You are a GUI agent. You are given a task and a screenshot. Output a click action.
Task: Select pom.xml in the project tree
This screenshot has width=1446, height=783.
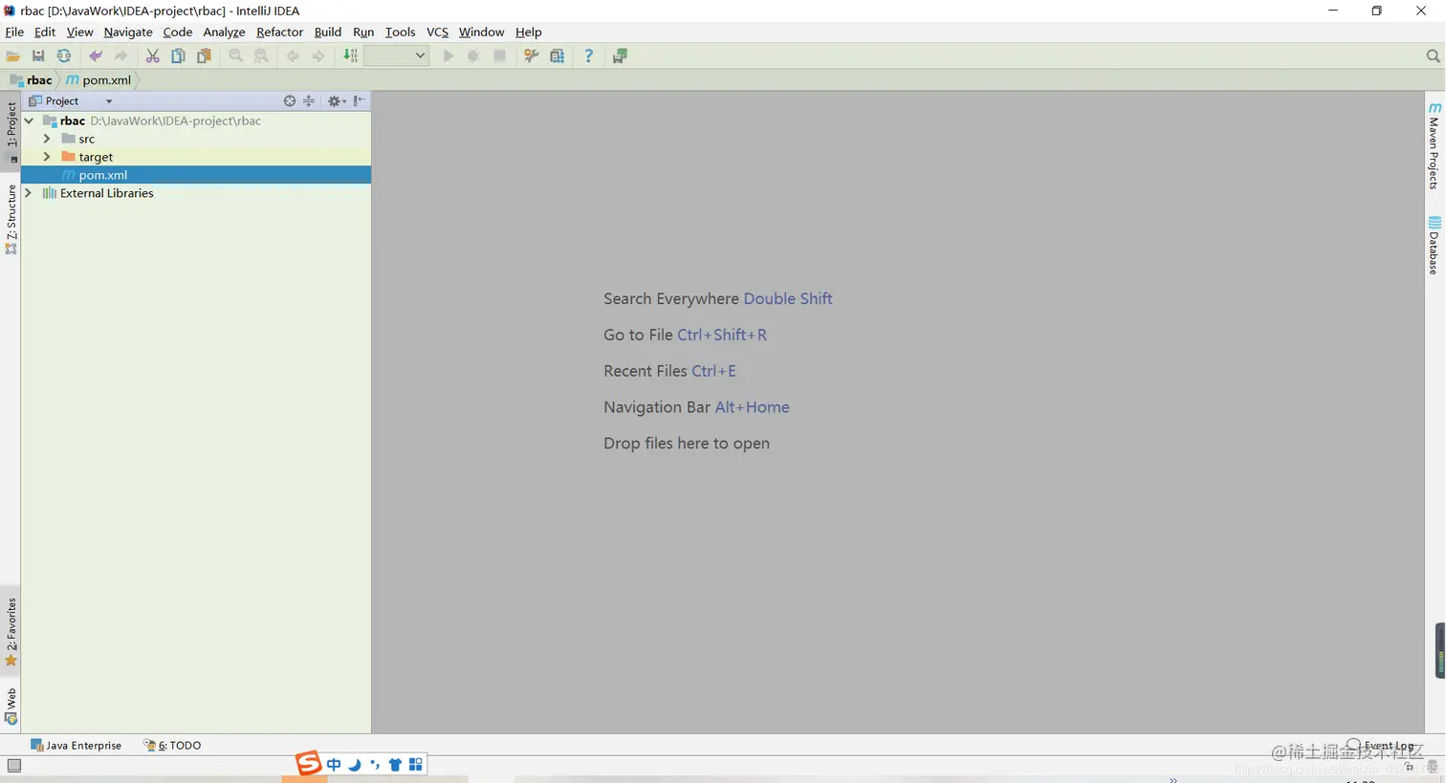(196, 175)
